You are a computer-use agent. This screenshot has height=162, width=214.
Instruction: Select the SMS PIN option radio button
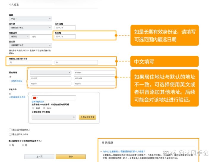(44, 108)
